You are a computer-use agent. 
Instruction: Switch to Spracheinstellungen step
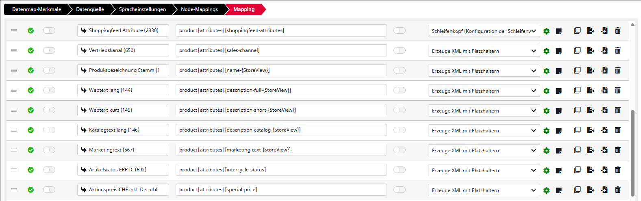[142, 9]
